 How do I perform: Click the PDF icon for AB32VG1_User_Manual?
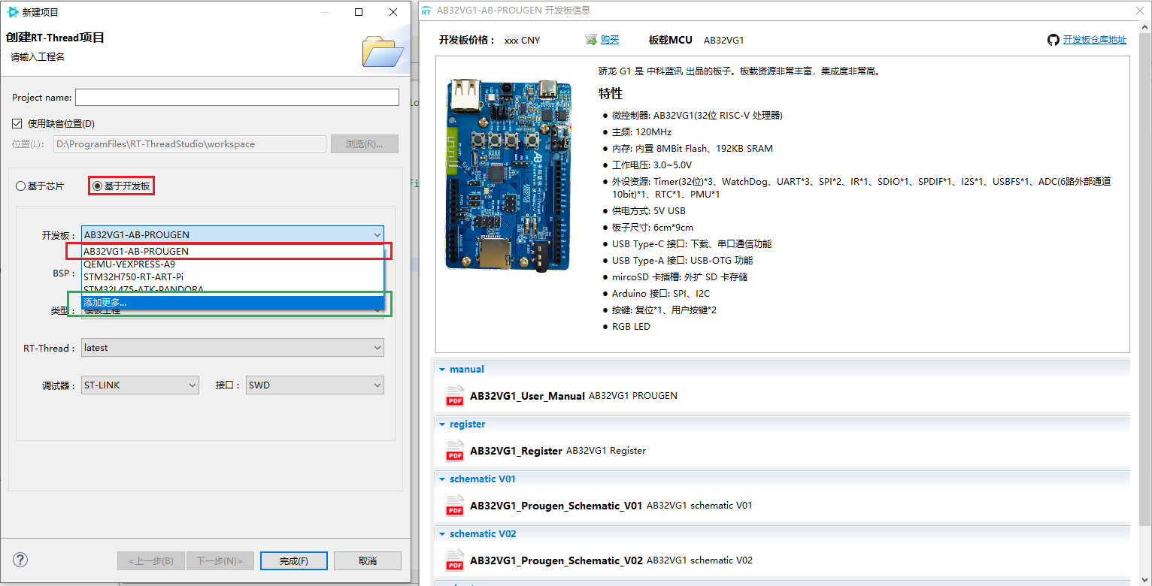(455, 395)
